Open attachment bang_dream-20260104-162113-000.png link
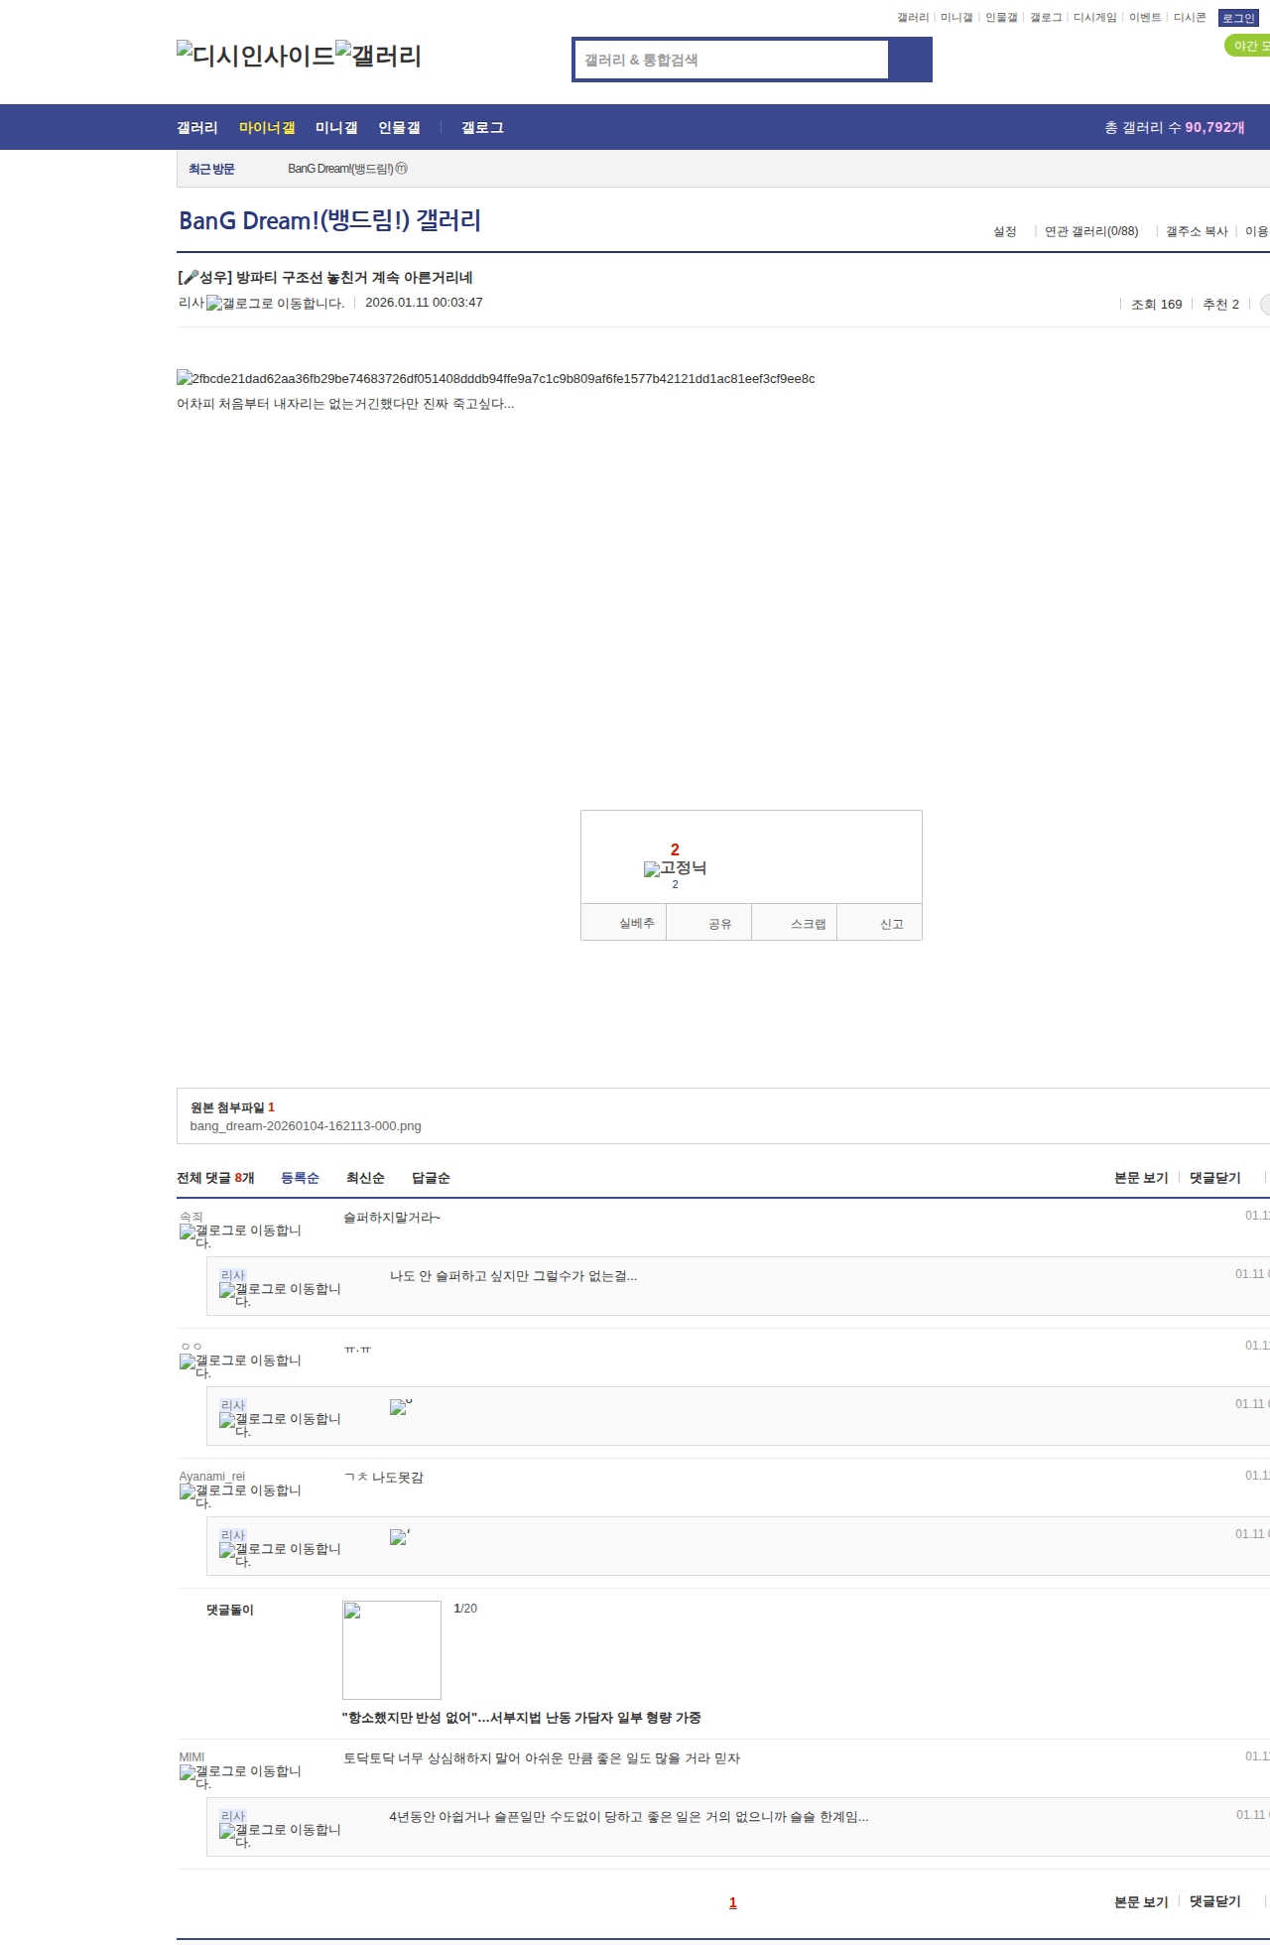The width and height of the screenshot is (1270, 1945). [x=306, y=1126]
